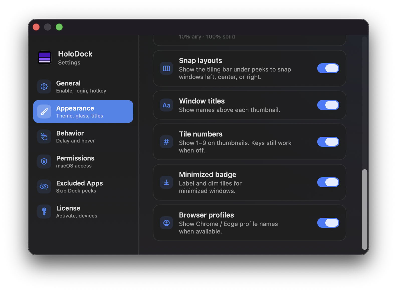Click the 'Snap layouts' heading text

click(201, 60)
